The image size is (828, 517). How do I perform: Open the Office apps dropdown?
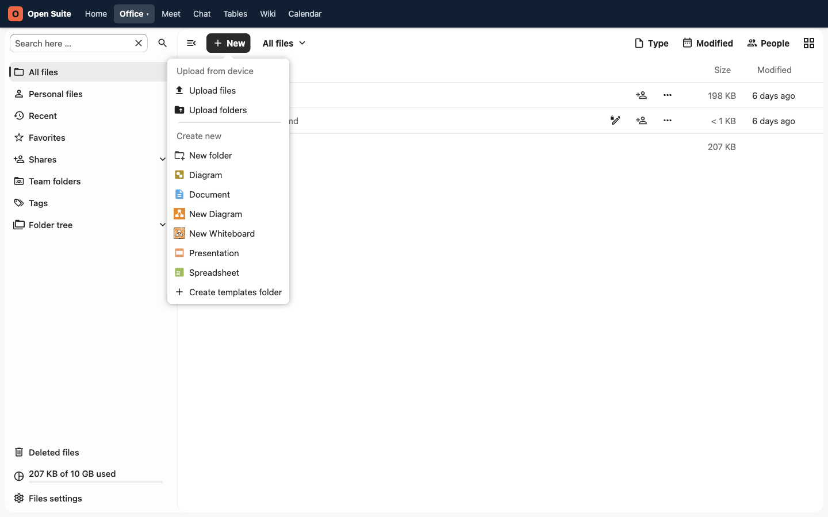point(134,14)
